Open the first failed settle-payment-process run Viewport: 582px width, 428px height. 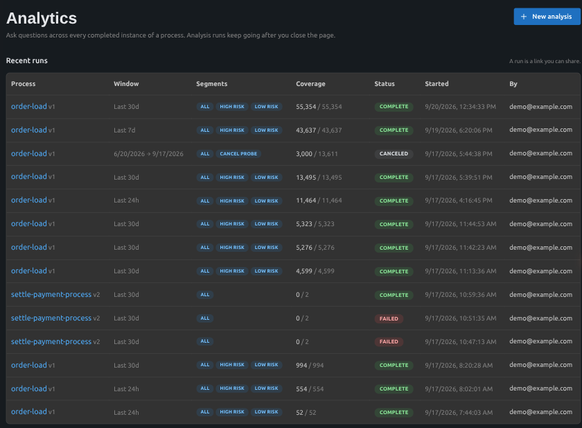(51, 318)
